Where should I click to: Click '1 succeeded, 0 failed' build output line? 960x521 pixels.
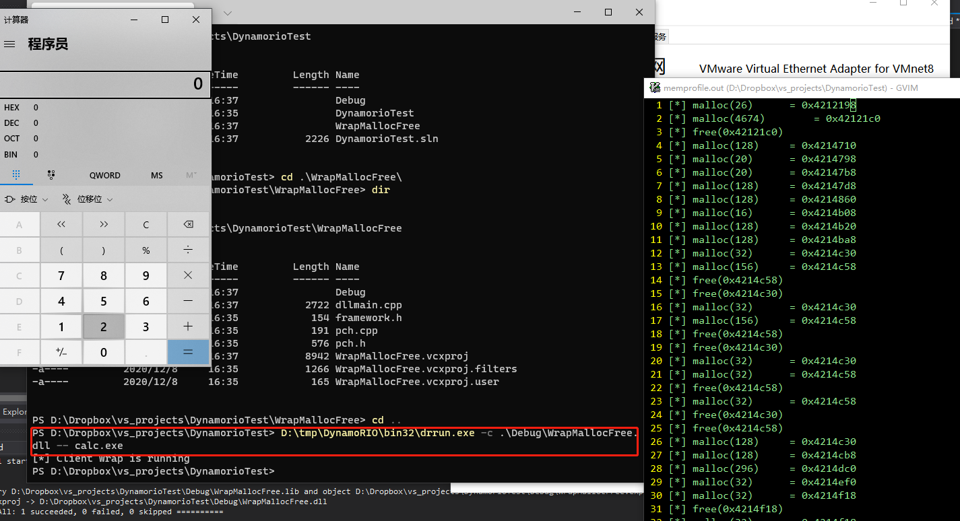pyautogui.click(x=111, y=512)
